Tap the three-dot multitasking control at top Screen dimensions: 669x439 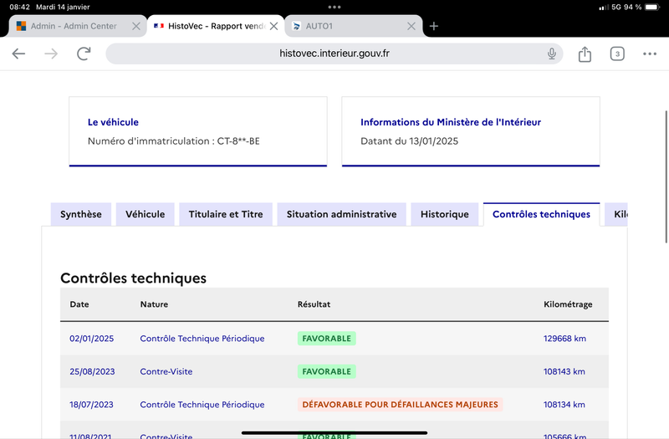tap(334, 7)
